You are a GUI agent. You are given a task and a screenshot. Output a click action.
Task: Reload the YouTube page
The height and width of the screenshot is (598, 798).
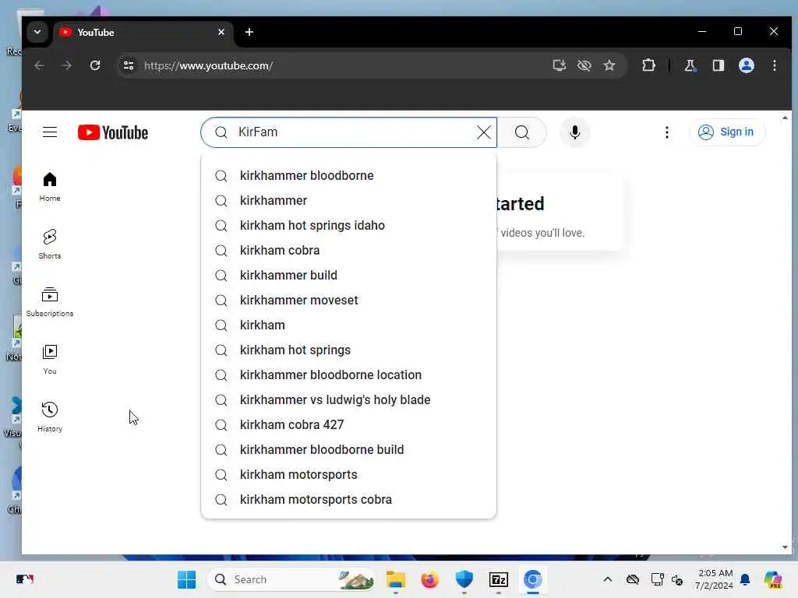94,65
